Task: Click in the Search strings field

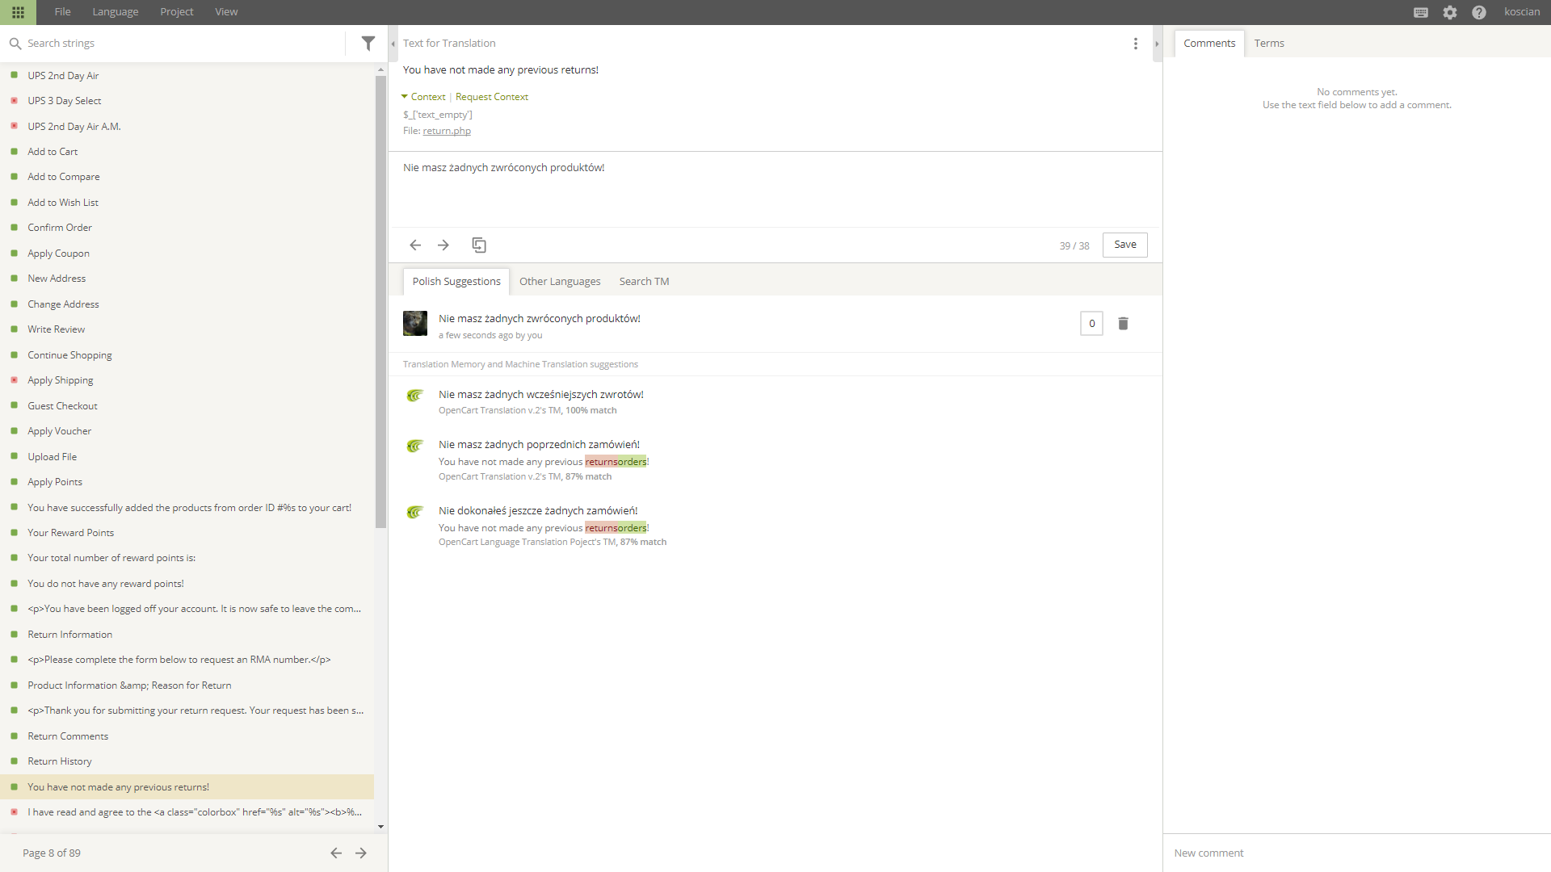Action: [184, 44]
